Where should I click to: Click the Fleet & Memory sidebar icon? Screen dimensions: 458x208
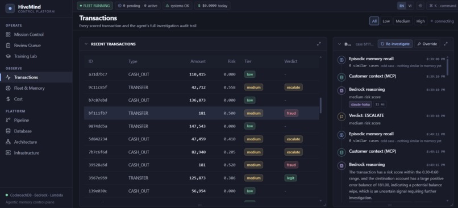click(x=8, y=88)
